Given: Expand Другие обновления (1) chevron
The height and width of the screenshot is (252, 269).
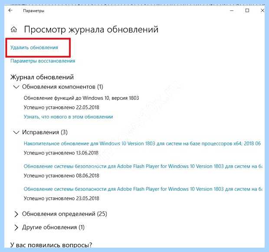Looking at the screenshot, I should point(16,227).
